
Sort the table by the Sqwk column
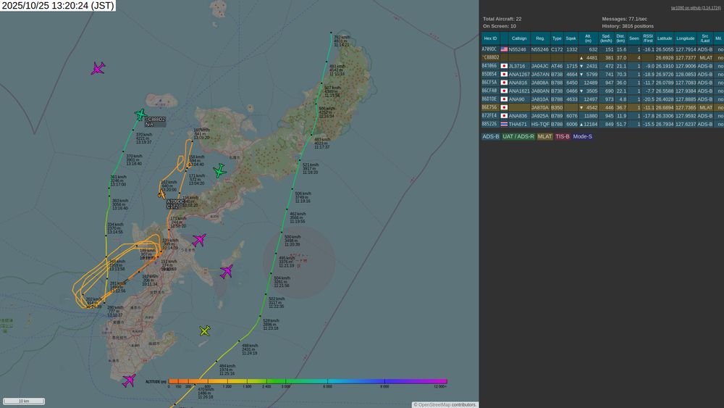(x=571, y=38)
